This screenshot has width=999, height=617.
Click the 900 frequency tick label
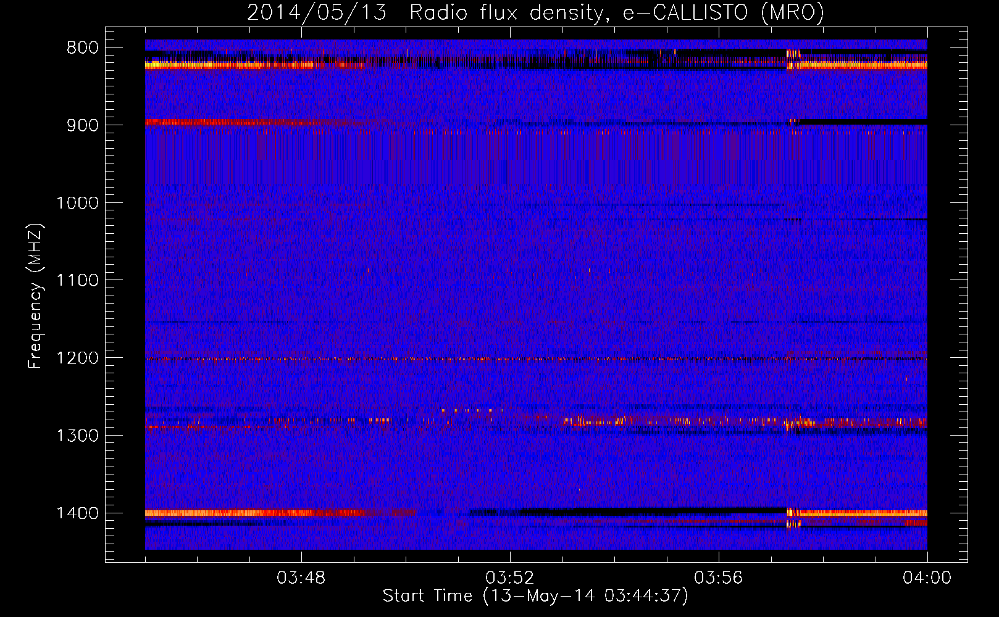pyautogui.click(x=82, y=125)
